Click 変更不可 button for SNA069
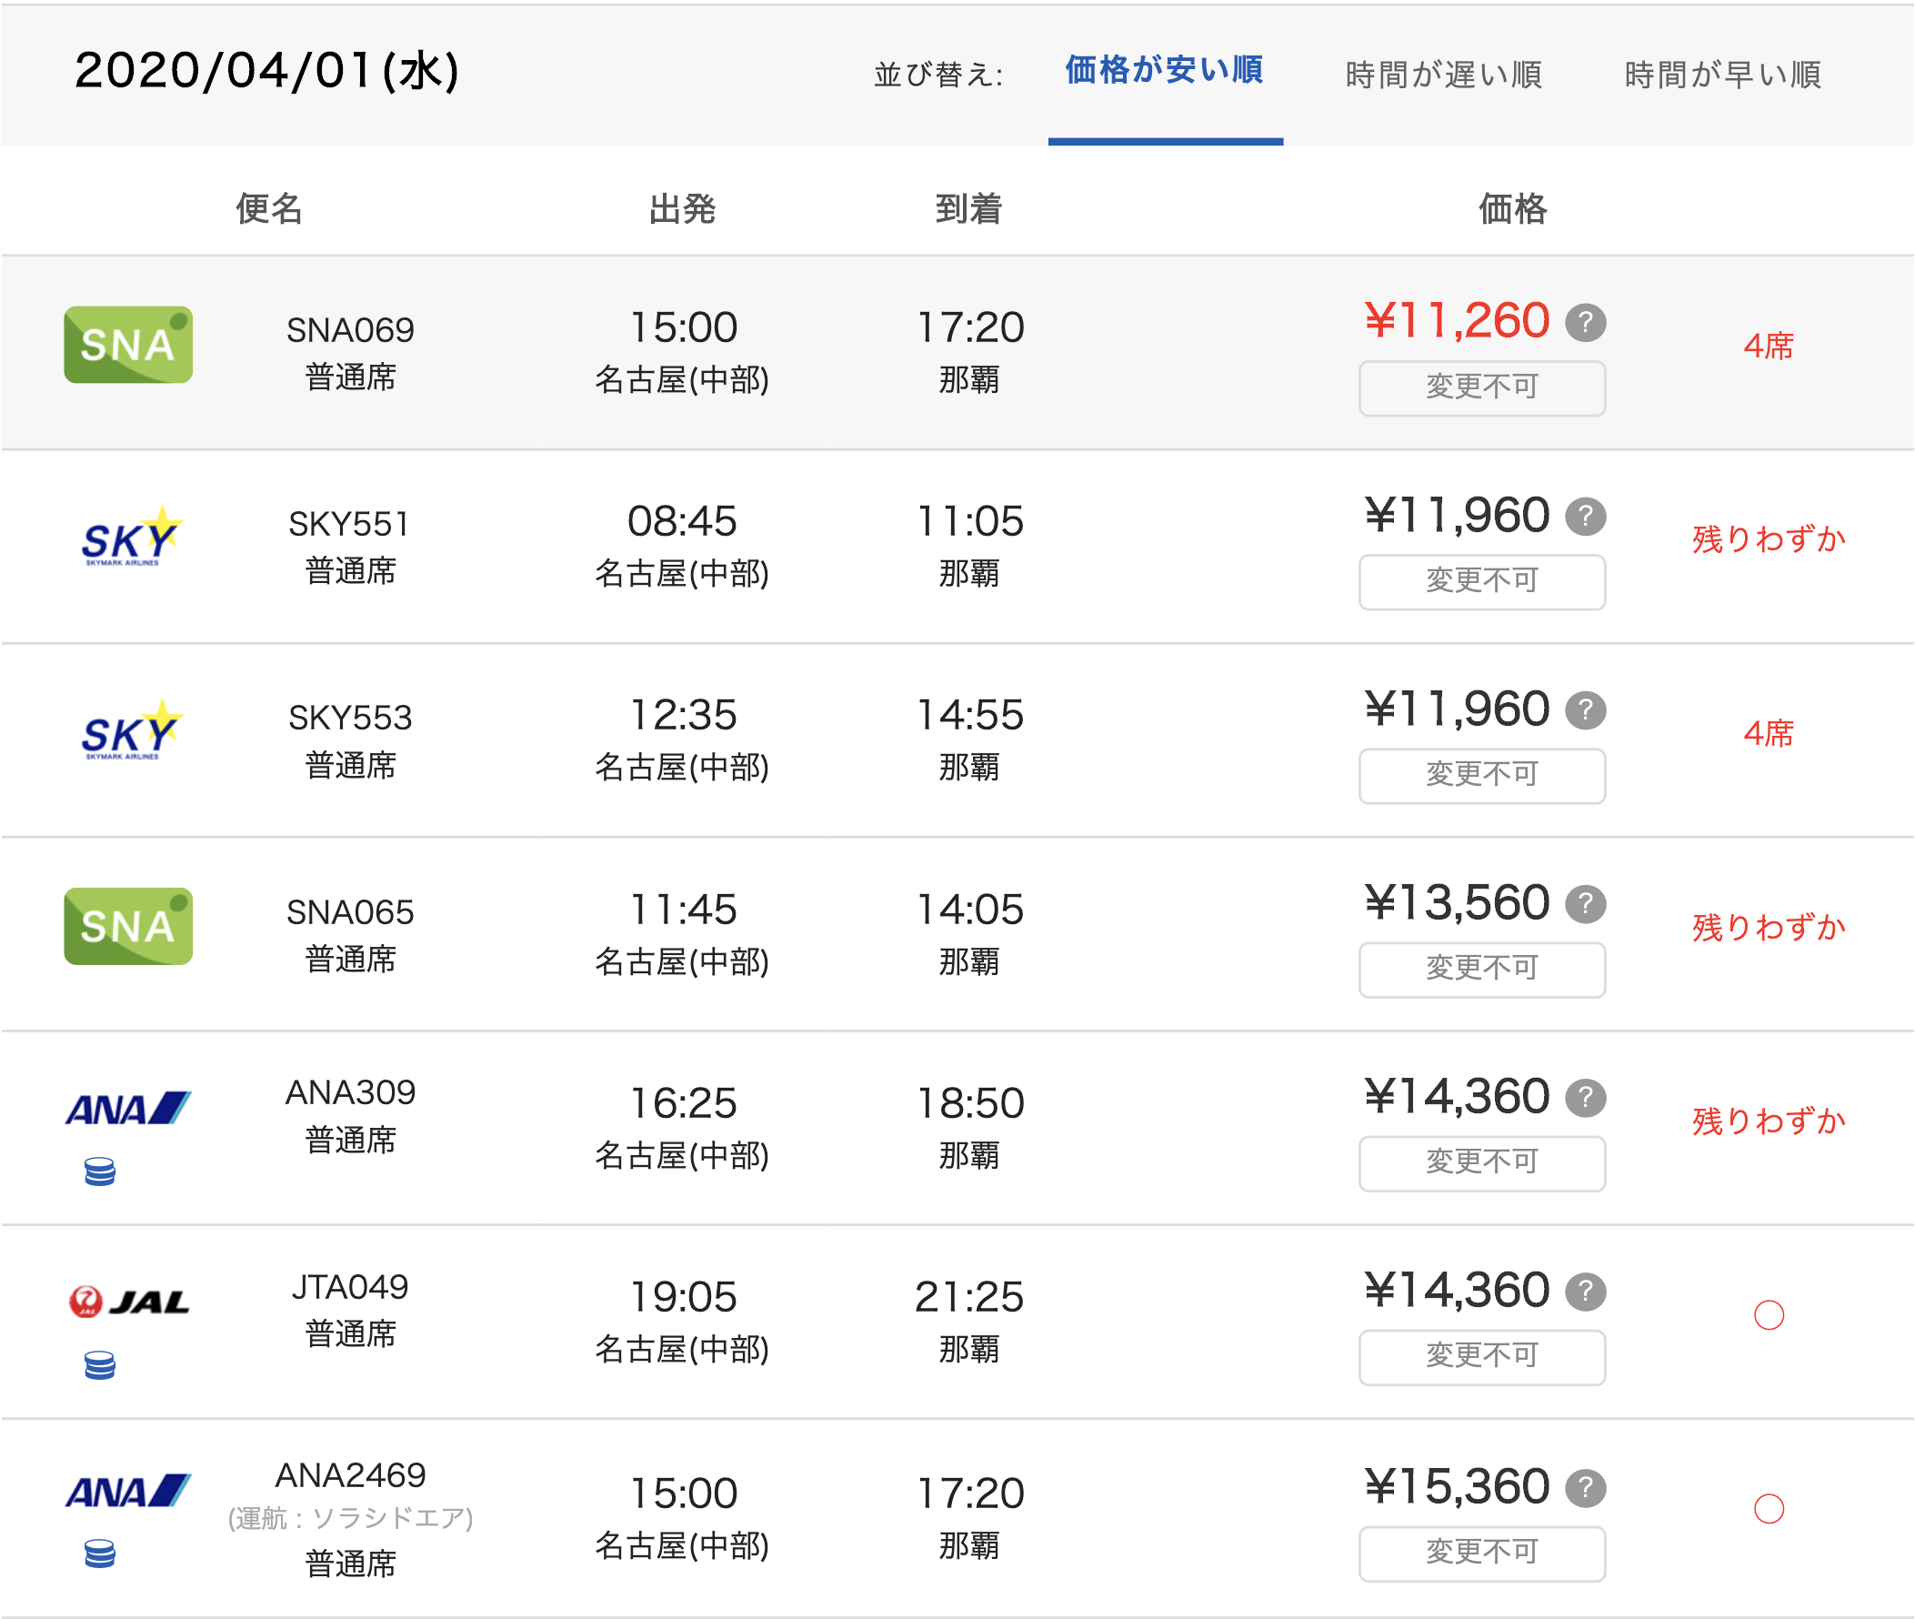The height and width of the screenshot is (1619, 1915). click(x=1481, y=387)
